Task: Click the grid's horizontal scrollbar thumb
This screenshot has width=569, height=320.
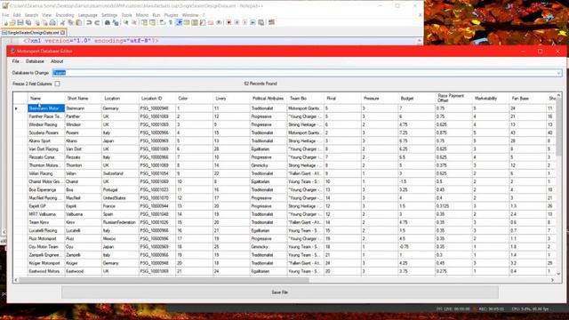Action: [164, 280]
